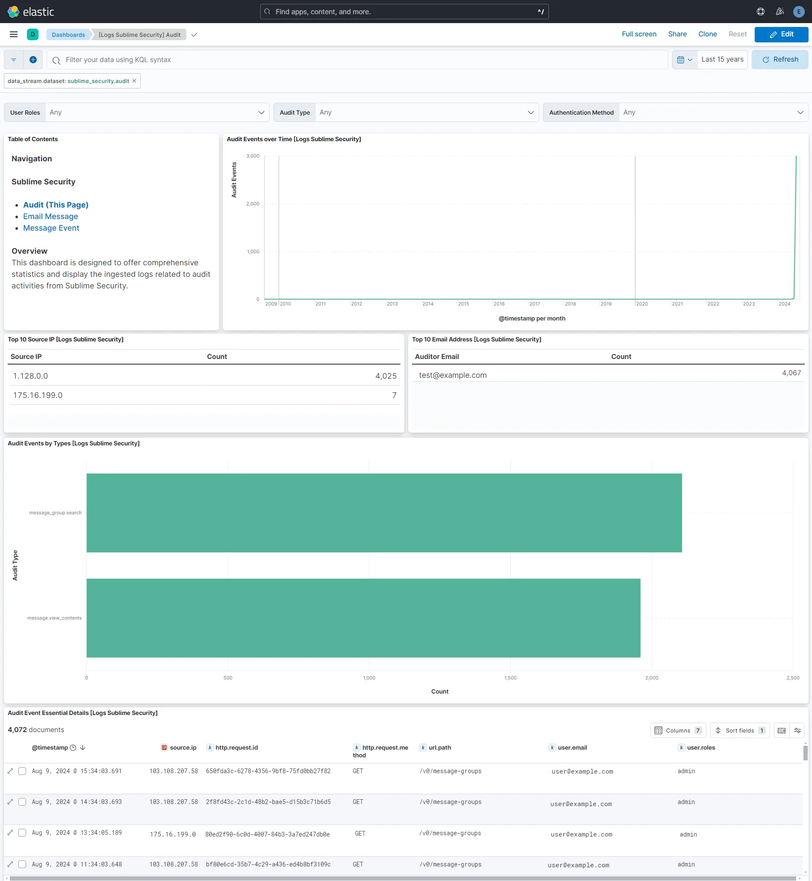Image resolution: width=812 pixels, height=881 pixels.
Task: Open the Email Message link
Action: pos(50,217)
